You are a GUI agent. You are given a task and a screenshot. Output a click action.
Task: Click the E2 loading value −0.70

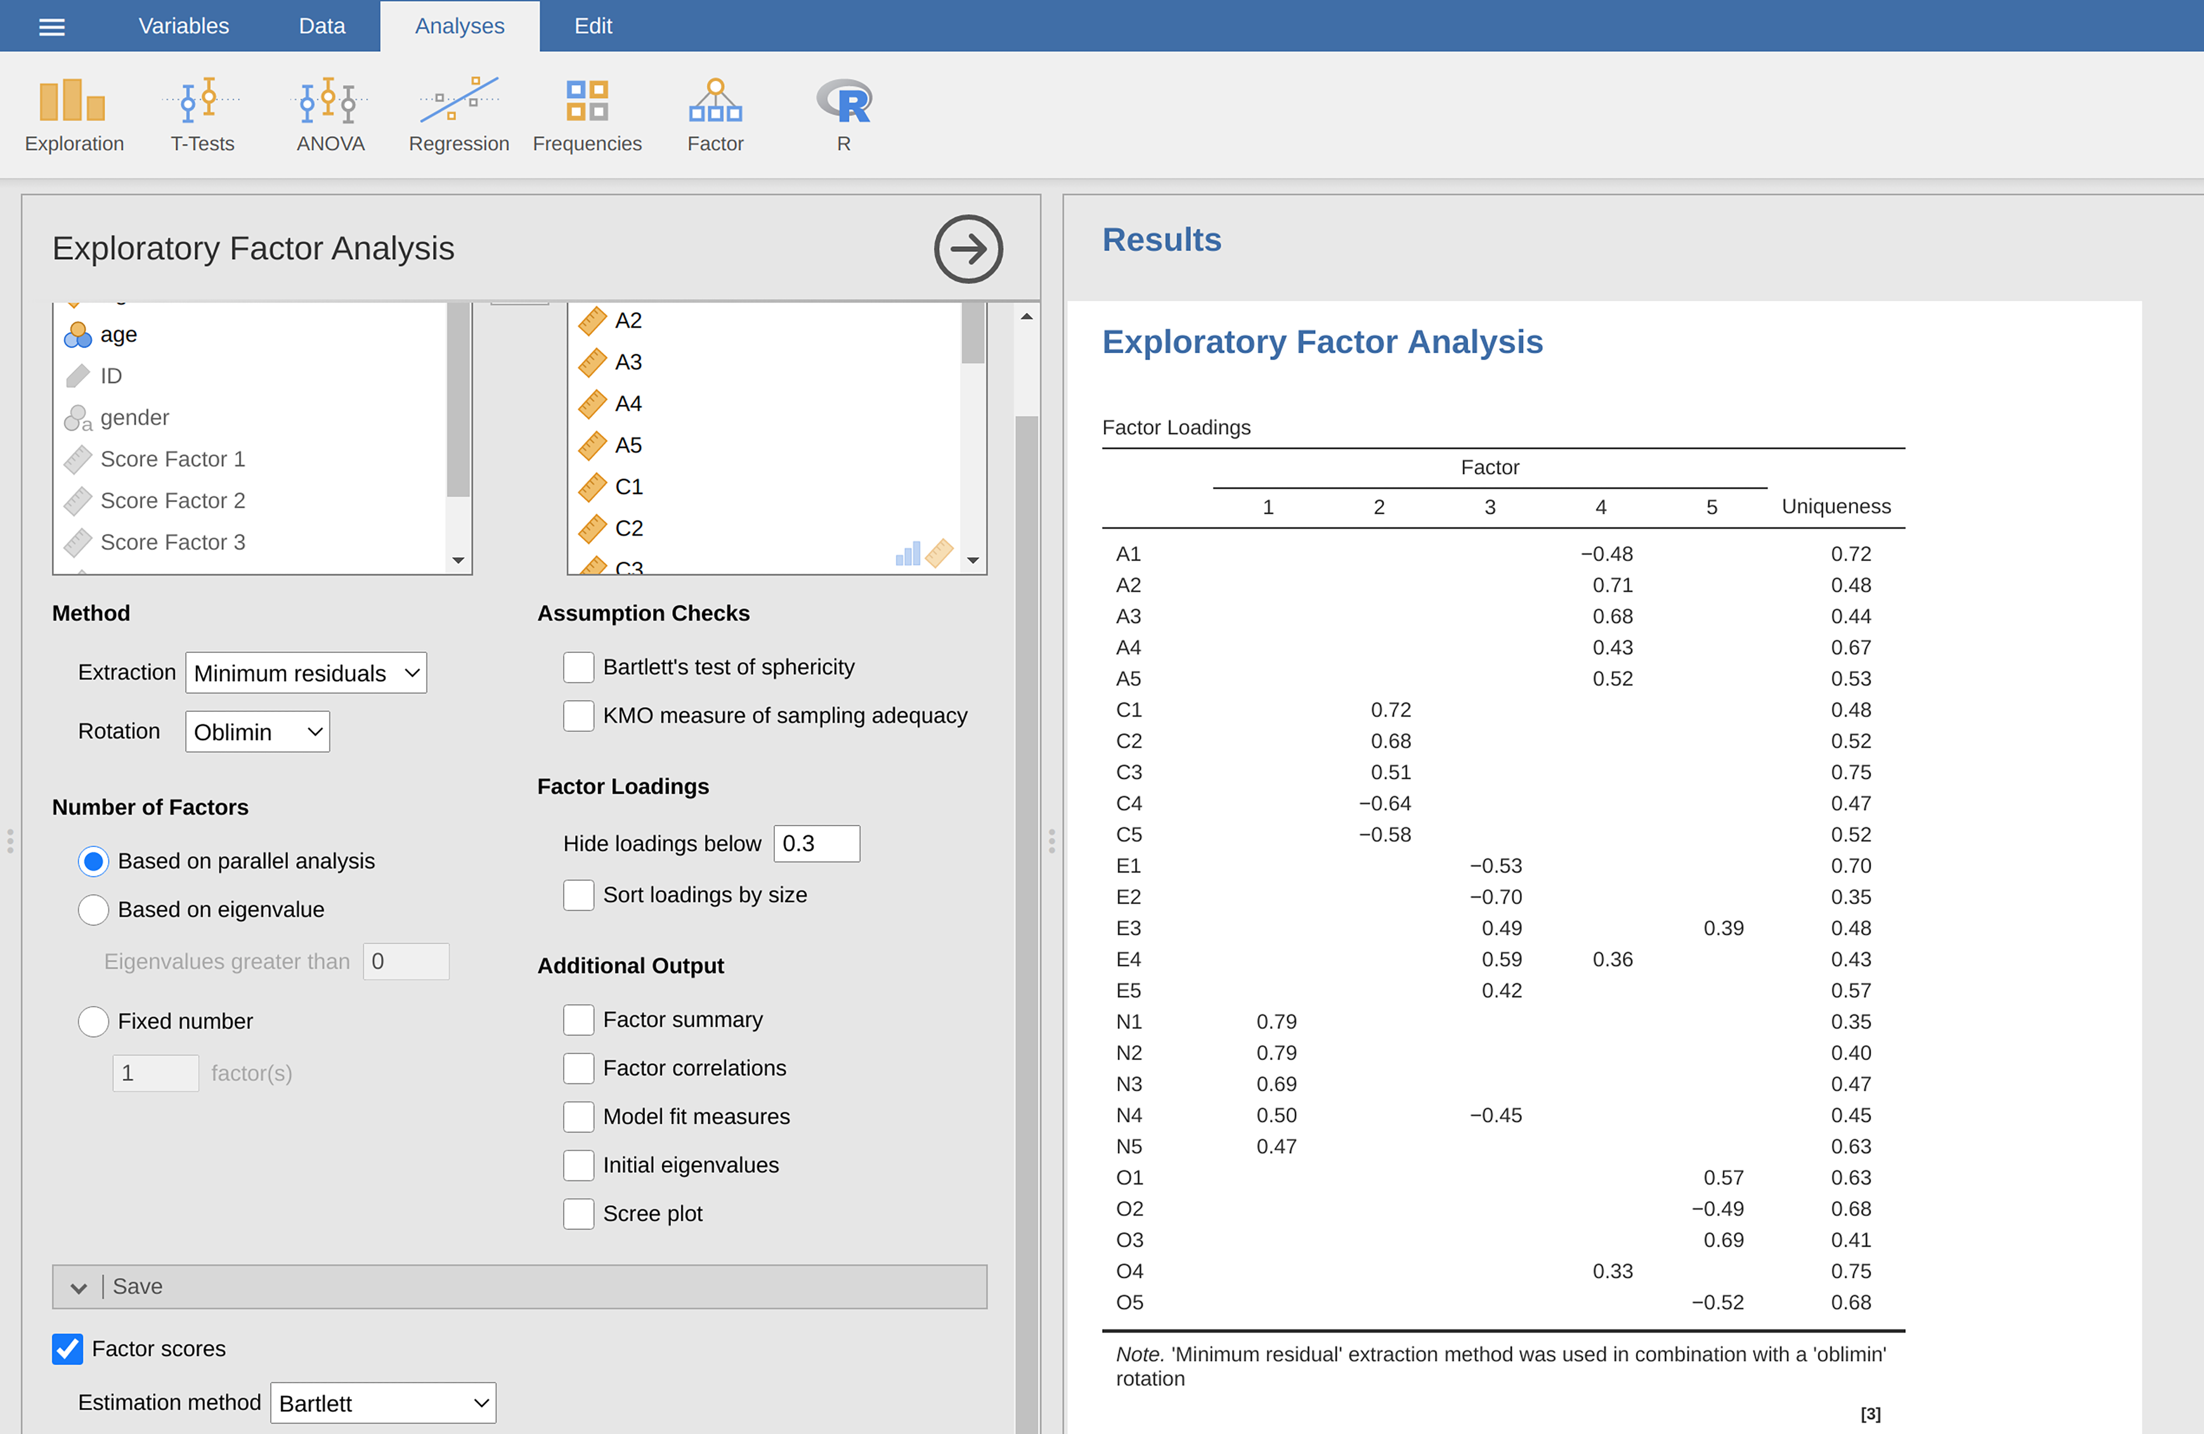pos(1496,897)
